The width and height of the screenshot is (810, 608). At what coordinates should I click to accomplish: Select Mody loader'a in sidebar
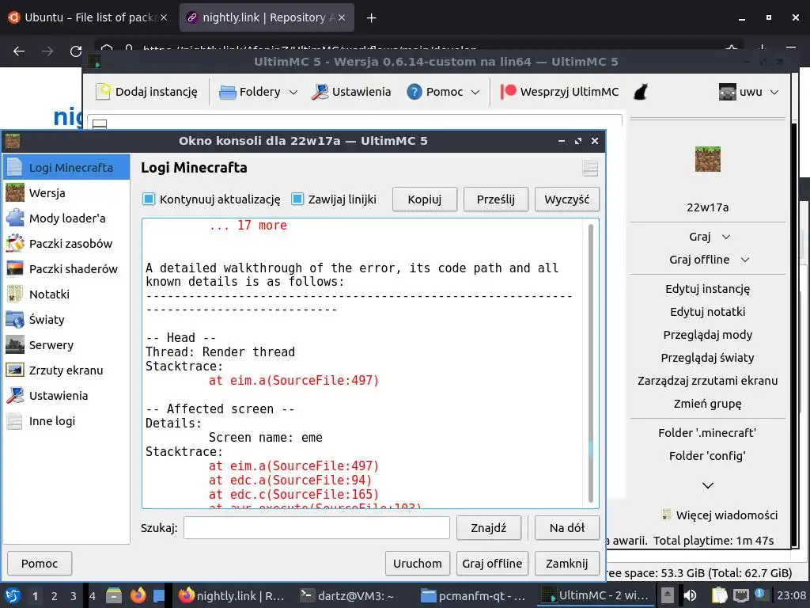pyautogui.click(x=66, y=218)
